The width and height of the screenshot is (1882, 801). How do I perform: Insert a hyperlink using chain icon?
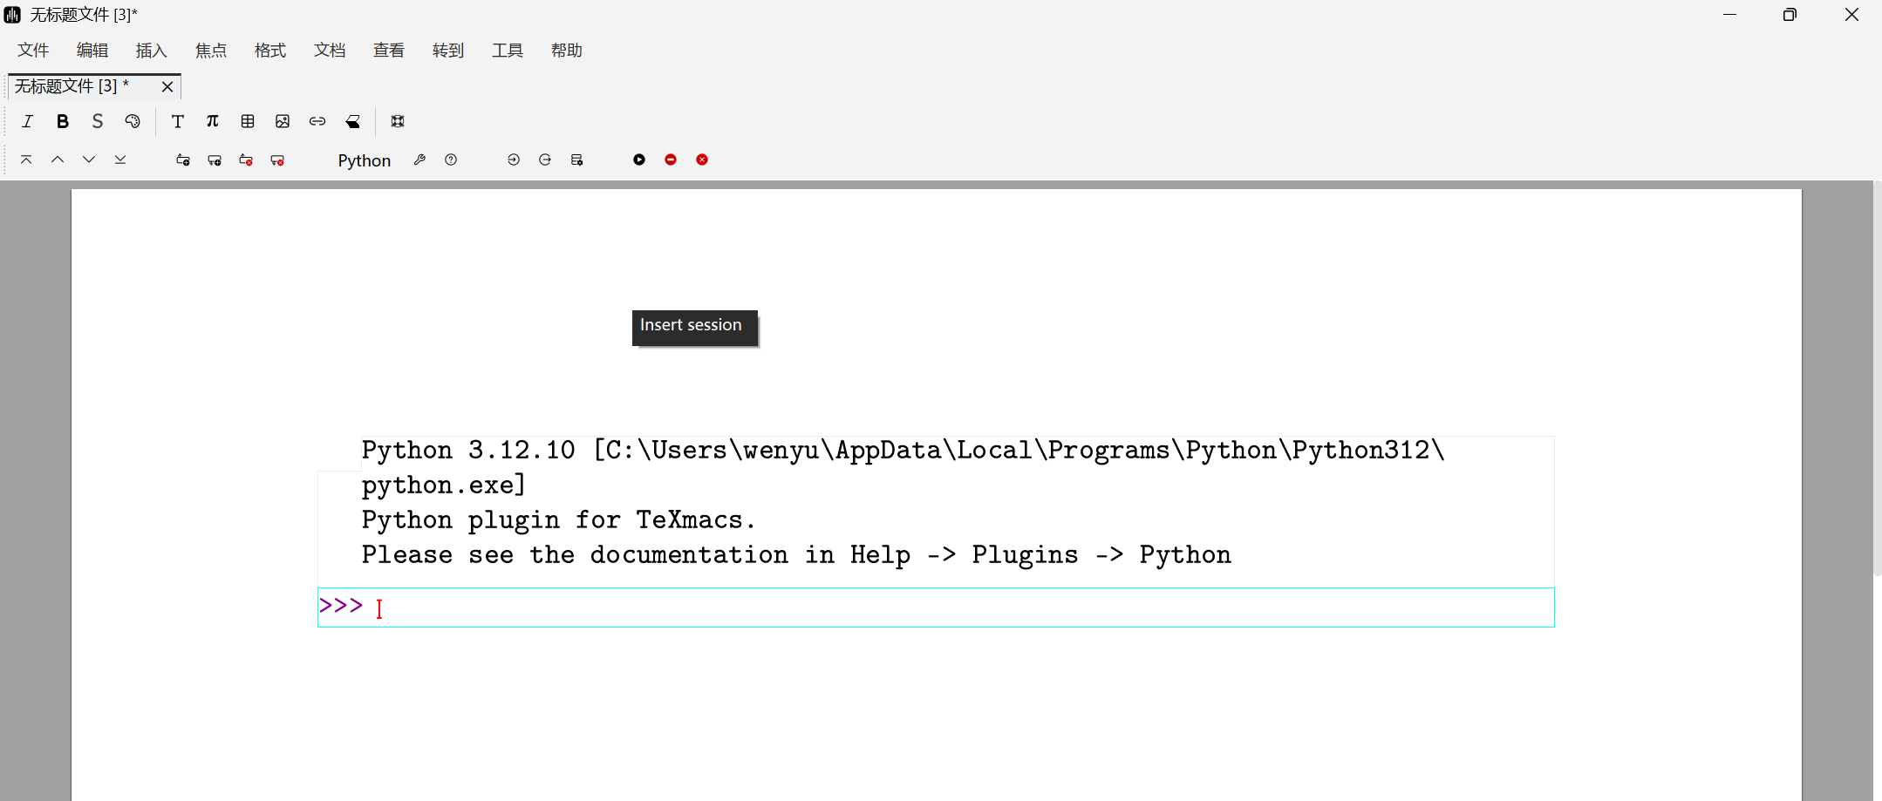pyautogui.click(x=317, y=121)
